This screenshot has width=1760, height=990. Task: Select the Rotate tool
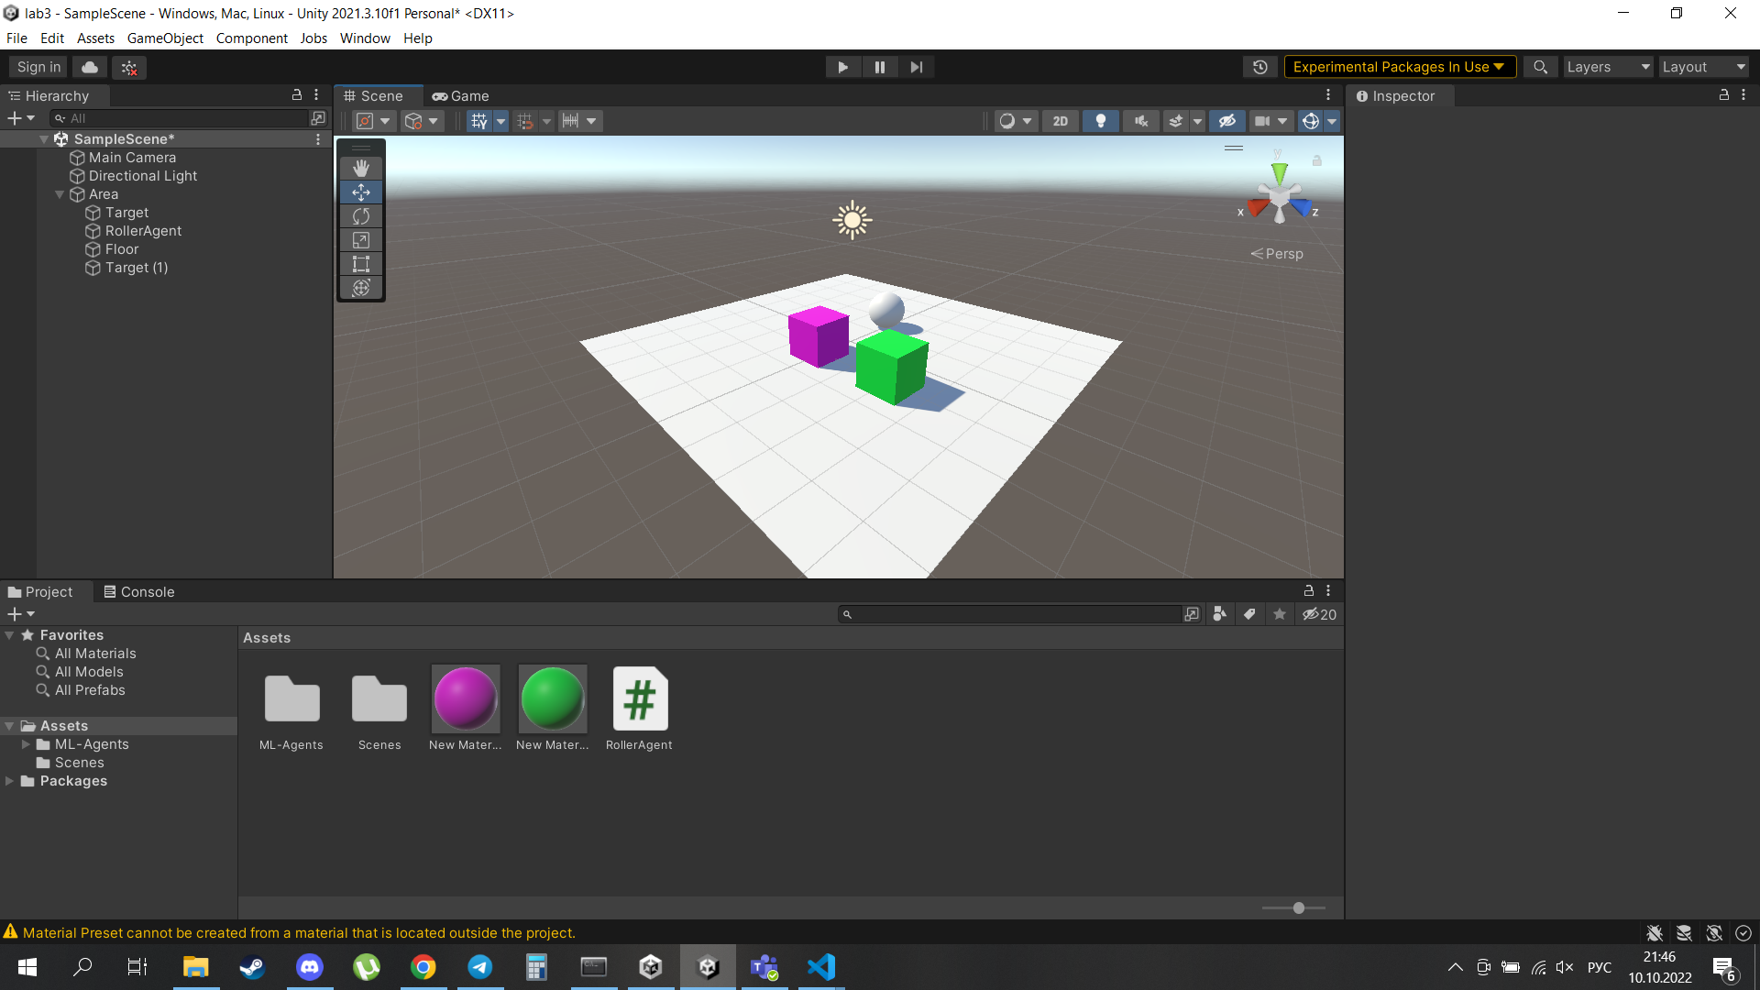(361, 216)
